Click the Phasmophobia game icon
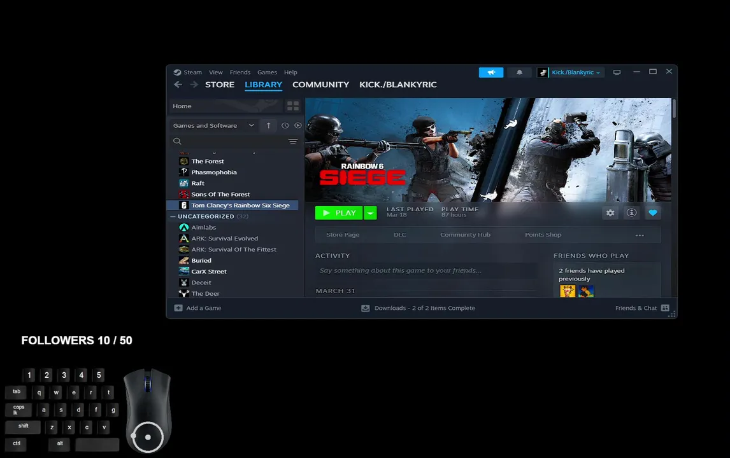730x458 pixels. pos(184,172)
